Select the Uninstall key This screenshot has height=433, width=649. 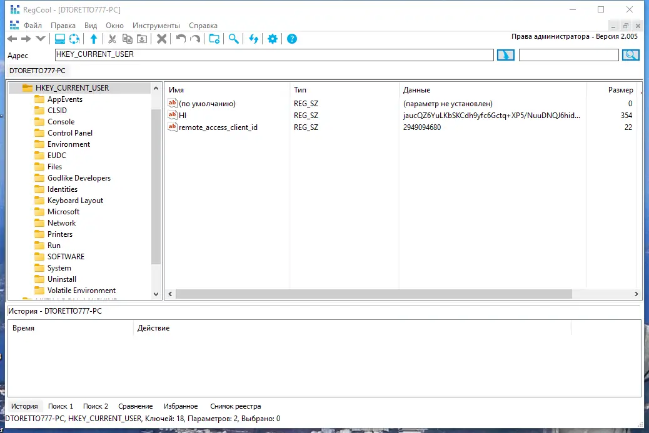click(x=62, y=279)
